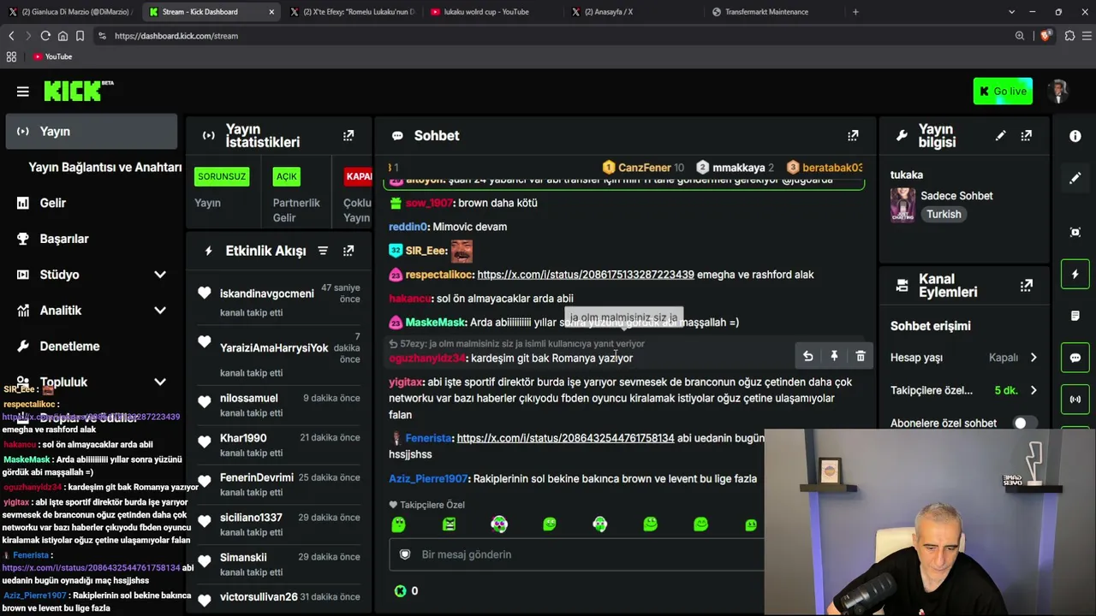Reply to oguzhanyldz34's message with the reply arrow

[x=807, y=356]
